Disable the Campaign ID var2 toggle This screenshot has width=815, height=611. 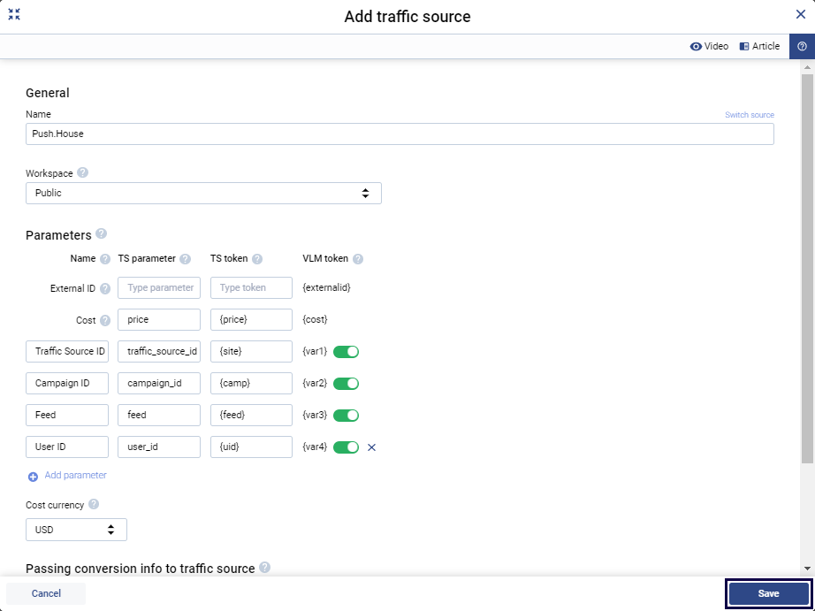tap(346, 384)
